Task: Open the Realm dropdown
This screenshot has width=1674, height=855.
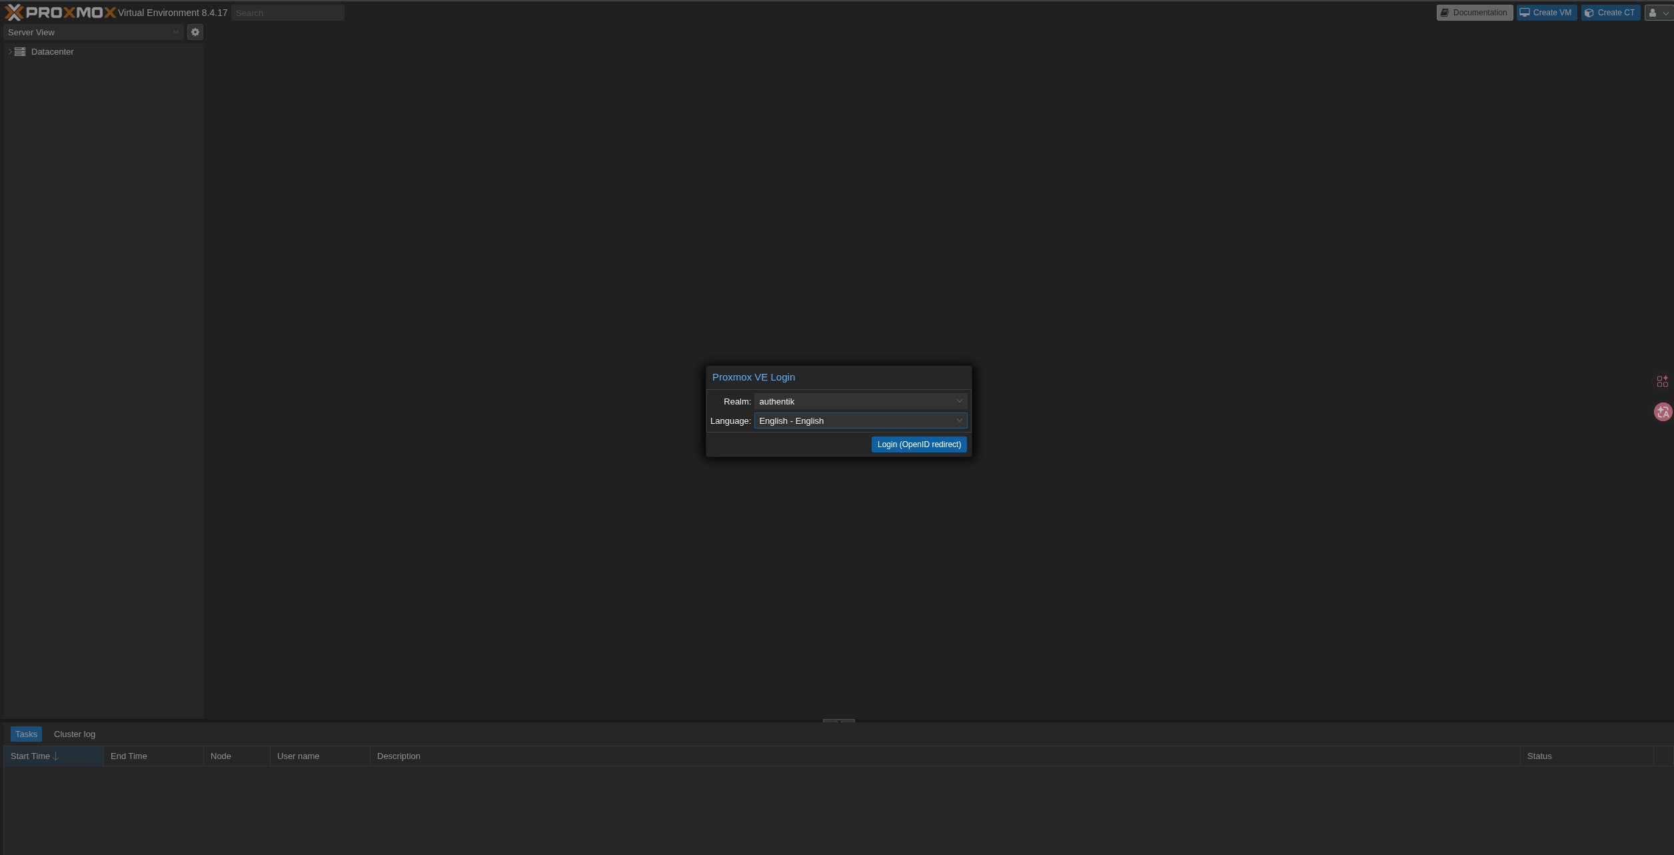Action: coord(860,401)
